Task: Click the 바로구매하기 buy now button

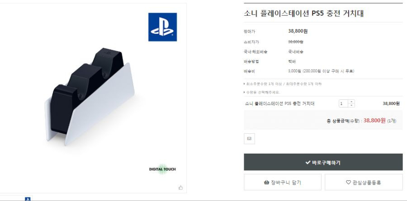Action: (x=323, y=162)
